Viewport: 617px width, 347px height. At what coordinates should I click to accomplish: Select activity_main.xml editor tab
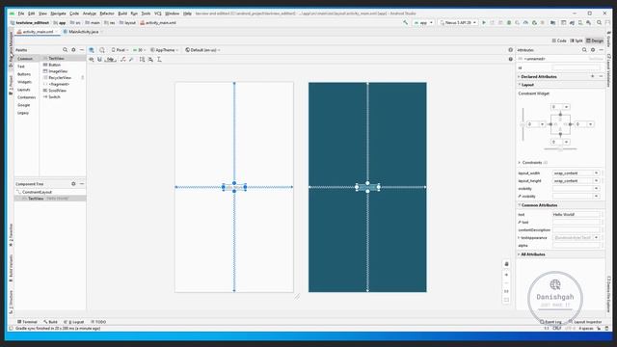(x=38, y=32)
